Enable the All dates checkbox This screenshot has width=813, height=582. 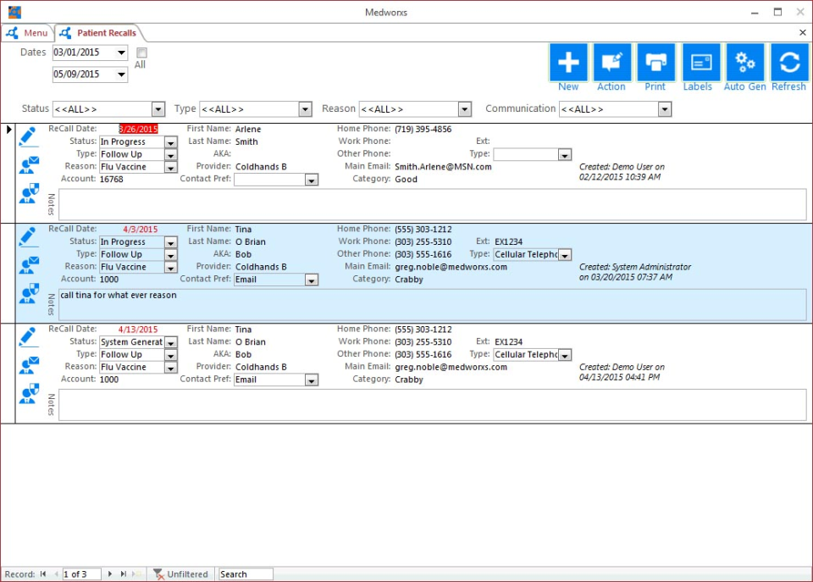click(141, 52)
